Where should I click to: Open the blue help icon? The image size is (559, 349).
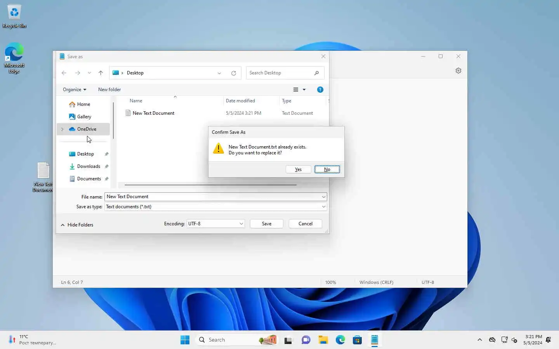coord(320,90)
